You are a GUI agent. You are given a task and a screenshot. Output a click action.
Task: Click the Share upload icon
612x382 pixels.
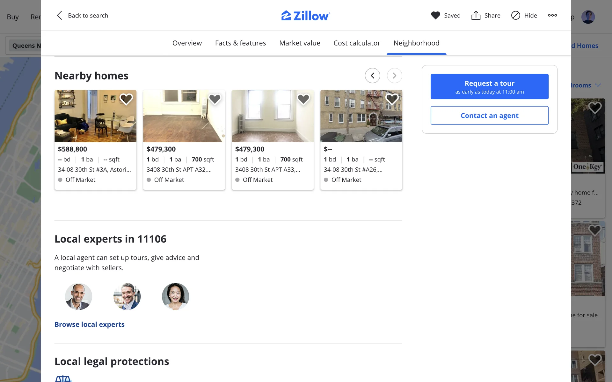[x=476, y=15]
